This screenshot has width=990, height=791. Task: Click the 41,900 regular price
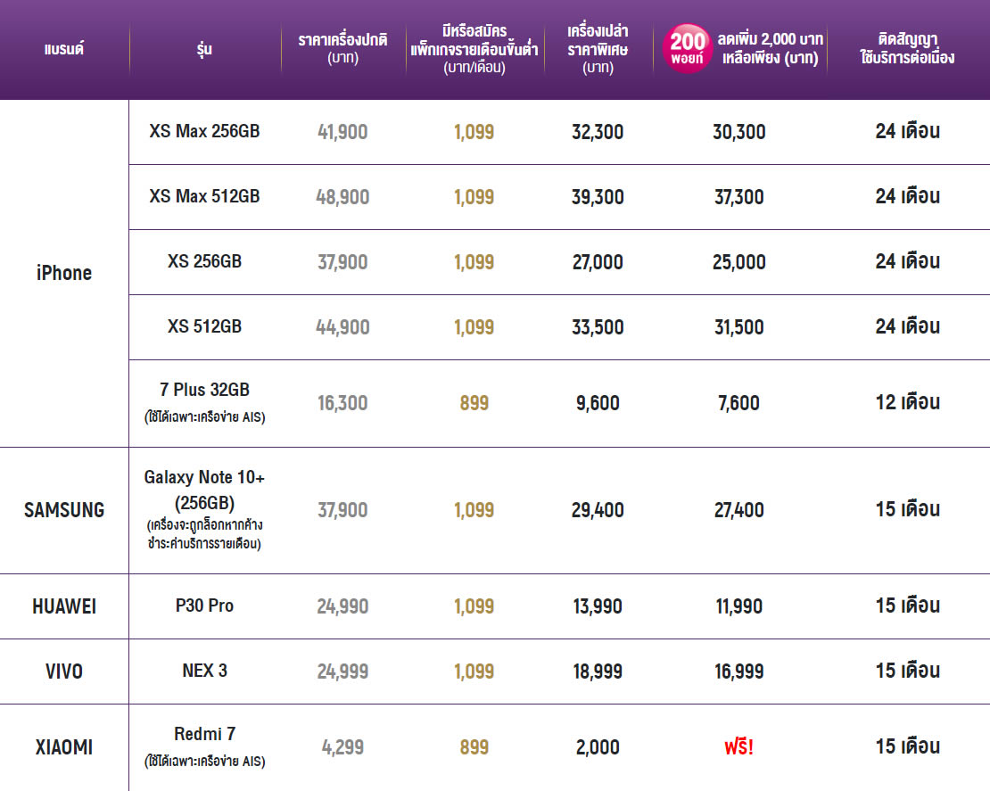(x=342, y=132)
